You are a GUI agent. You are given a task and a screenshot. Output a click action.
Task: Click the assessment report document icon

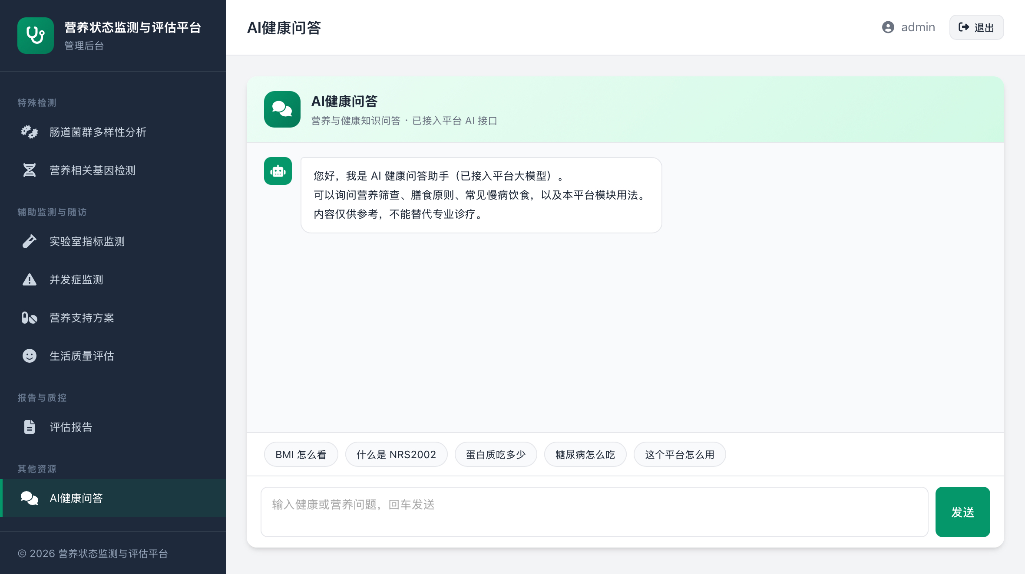(x=30, y=427)
